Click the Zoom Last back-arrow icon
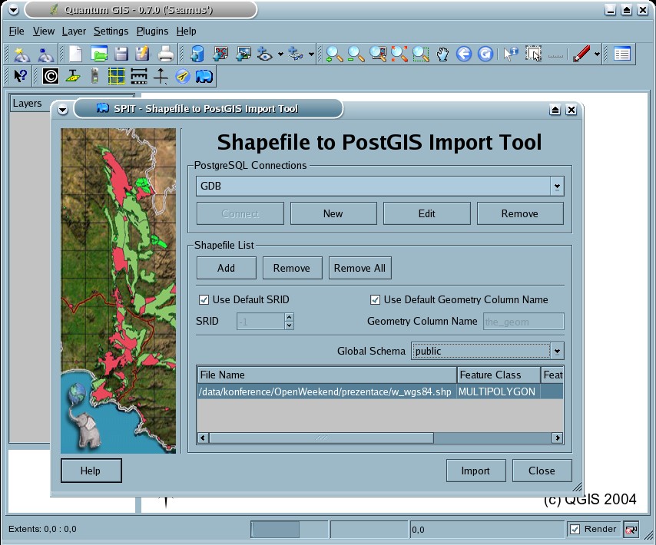The image size is (656, 545). [x=464, y=54]
